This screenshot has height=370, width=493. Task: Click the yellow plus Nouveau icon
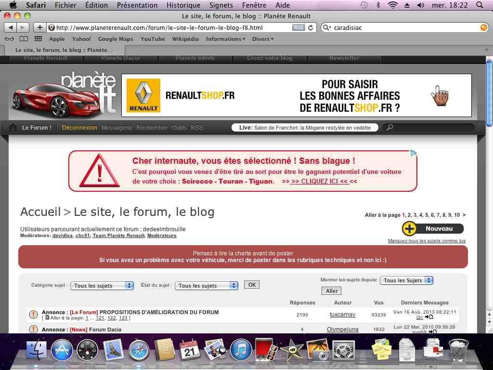coord(409,229)
